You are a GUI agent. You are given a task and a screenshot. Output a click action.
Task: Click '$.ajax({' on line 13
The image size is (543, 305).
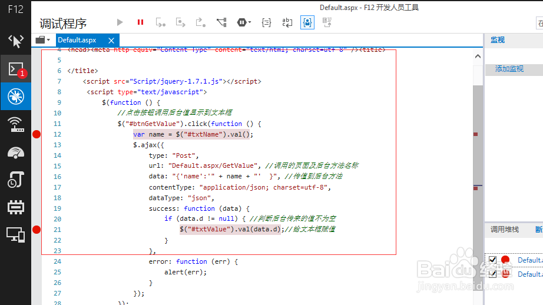[x=148, y=145]
